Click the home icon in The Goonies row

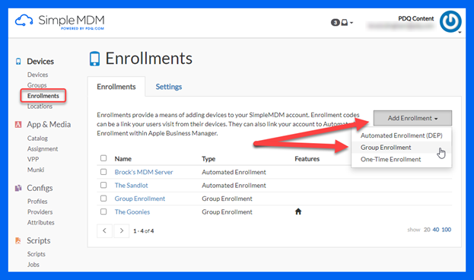tap(298, 212)
